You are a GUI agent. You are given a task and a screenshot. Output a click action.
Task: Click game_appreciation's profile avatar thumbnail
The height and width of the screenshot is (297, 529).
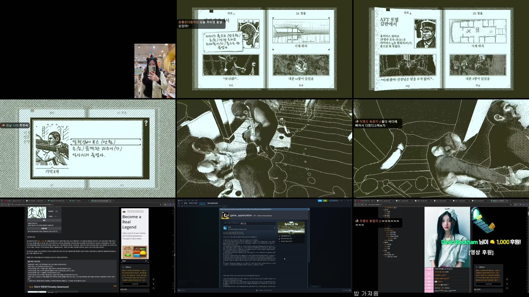click(225, 215)
